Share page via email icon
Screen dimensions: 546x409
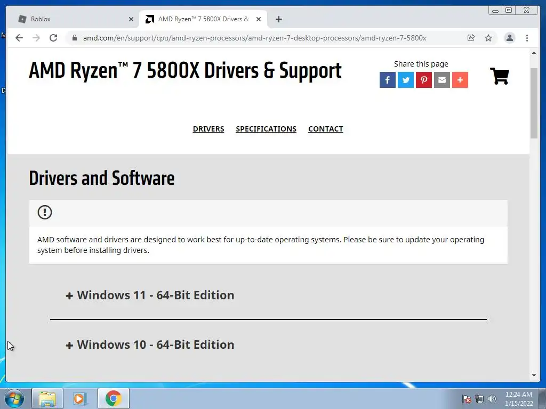[x=442, y=80]
